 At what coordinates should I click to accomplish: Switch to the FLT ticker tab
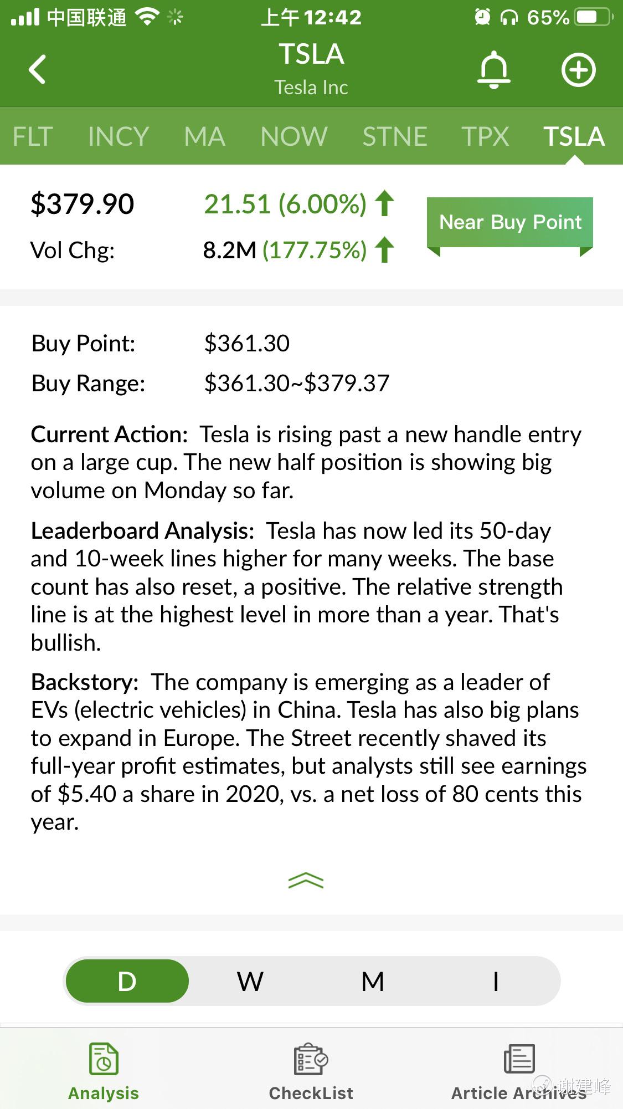tap(33, 136)
